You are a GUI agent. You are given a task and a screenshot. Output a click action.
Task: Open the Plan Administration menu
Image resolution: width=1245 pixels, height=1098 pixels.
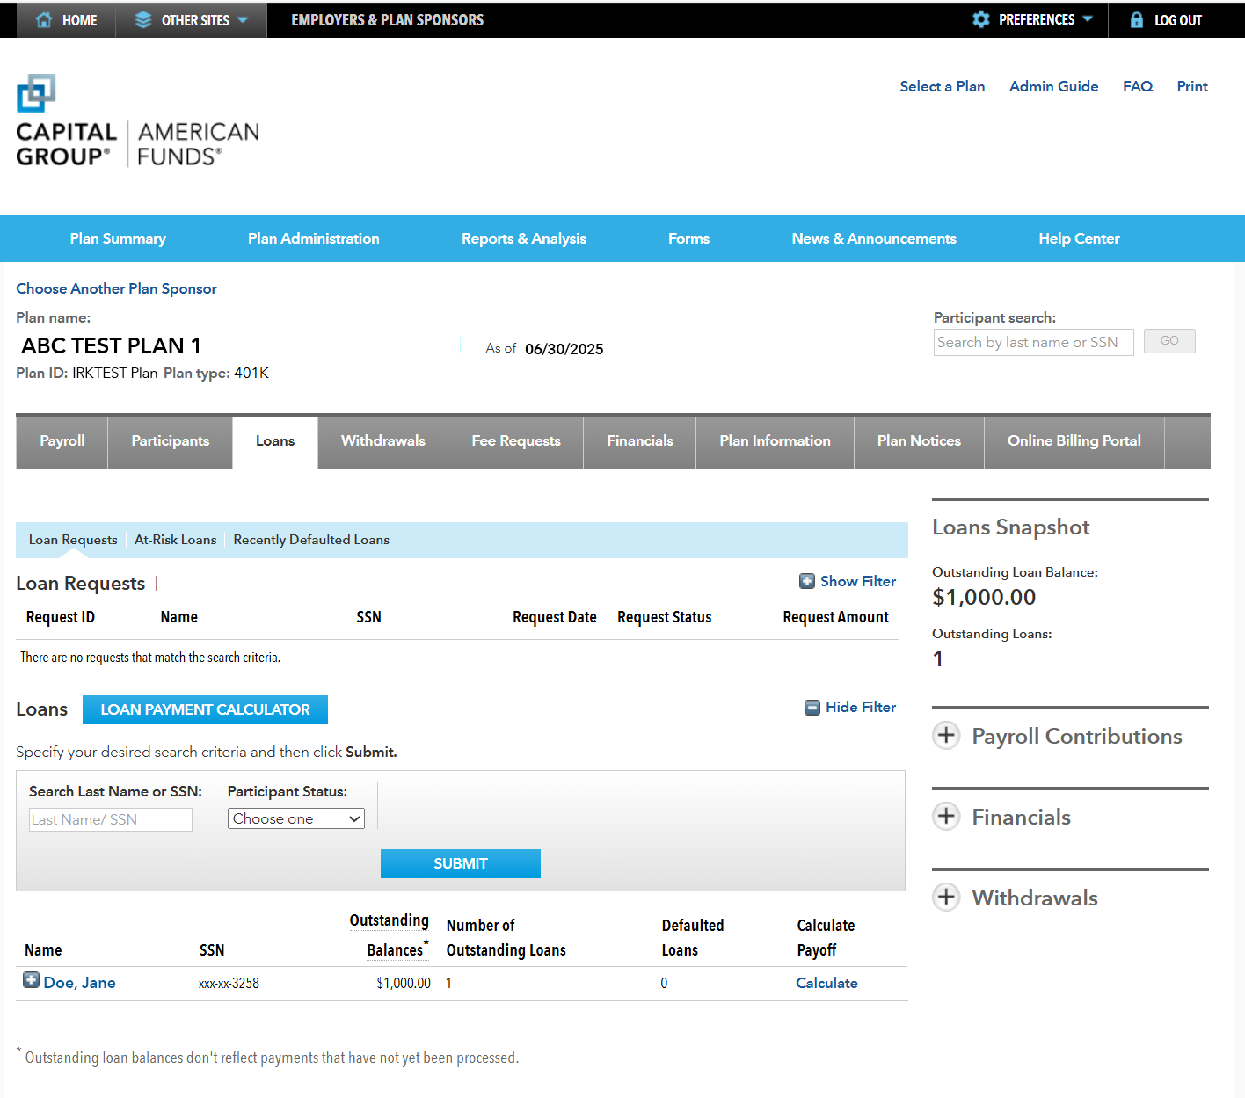[x=313, y=238]
